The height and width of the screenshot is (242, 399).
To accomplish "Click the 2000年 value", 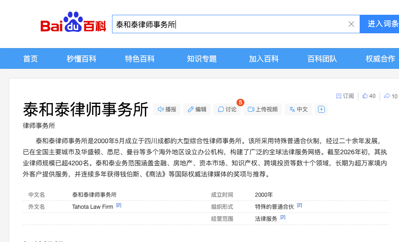I will [x=264, y=195].
